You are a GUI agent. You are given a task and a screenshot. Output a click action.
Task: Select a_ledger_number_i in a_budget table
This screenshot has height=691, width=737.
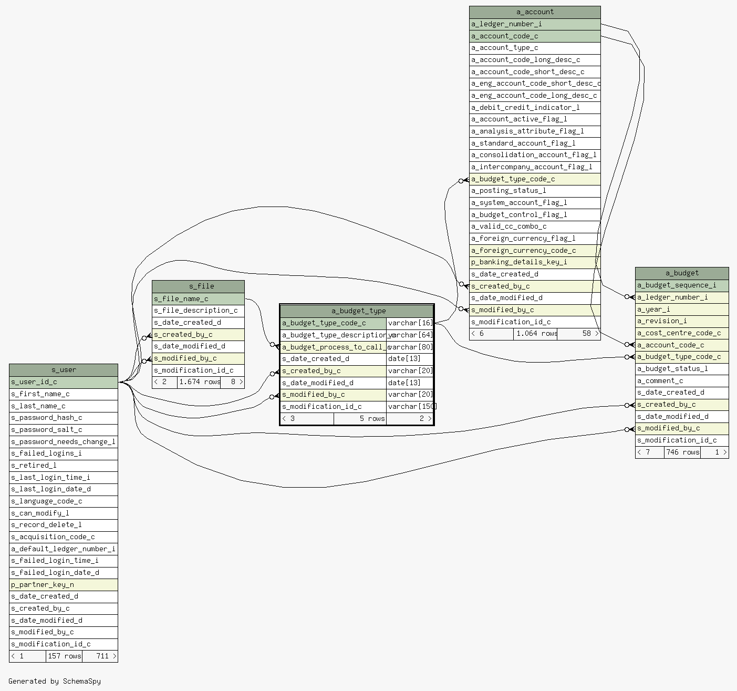[x=682, y=297]
